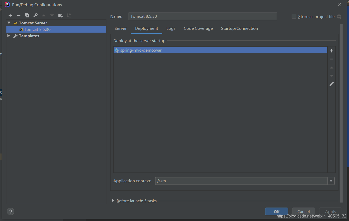Open Application context dropdown arrow

pyautogui.click(x=331, y=181)
